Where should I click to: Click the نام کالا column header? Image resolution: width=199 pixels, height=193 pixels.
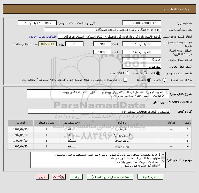pos(122,123)
